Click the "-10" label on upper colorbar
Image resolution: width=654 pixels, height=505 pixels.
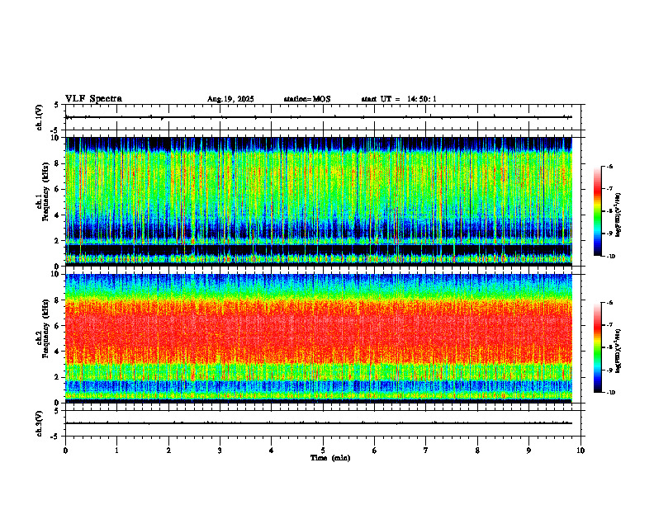point(611,257)
